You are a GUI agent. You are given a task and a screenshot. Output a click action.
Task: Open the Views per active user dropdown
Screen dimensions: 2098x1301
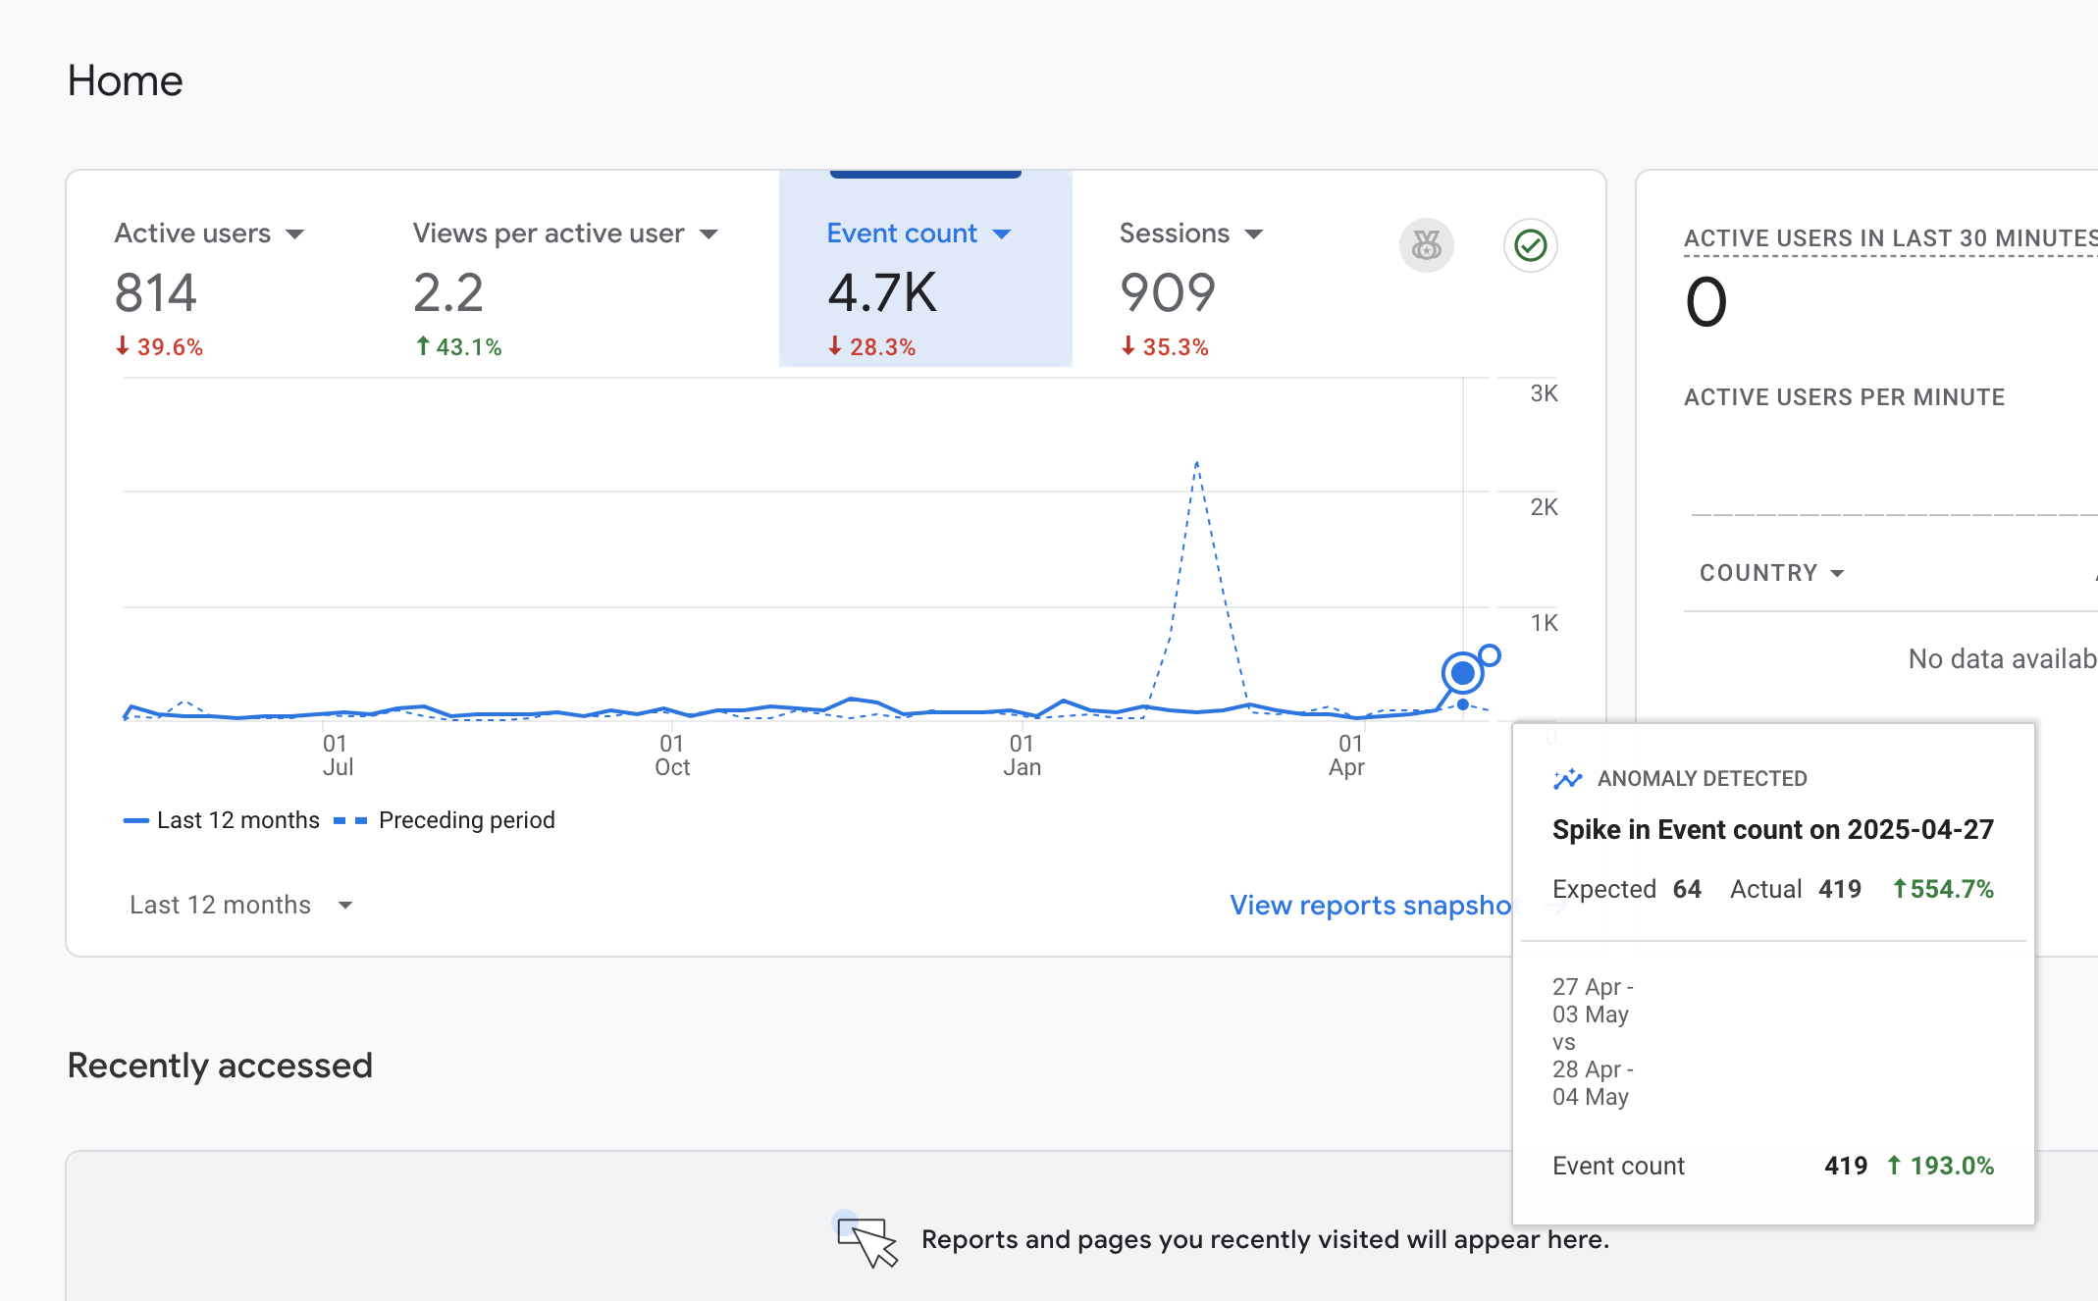[708, 234]
